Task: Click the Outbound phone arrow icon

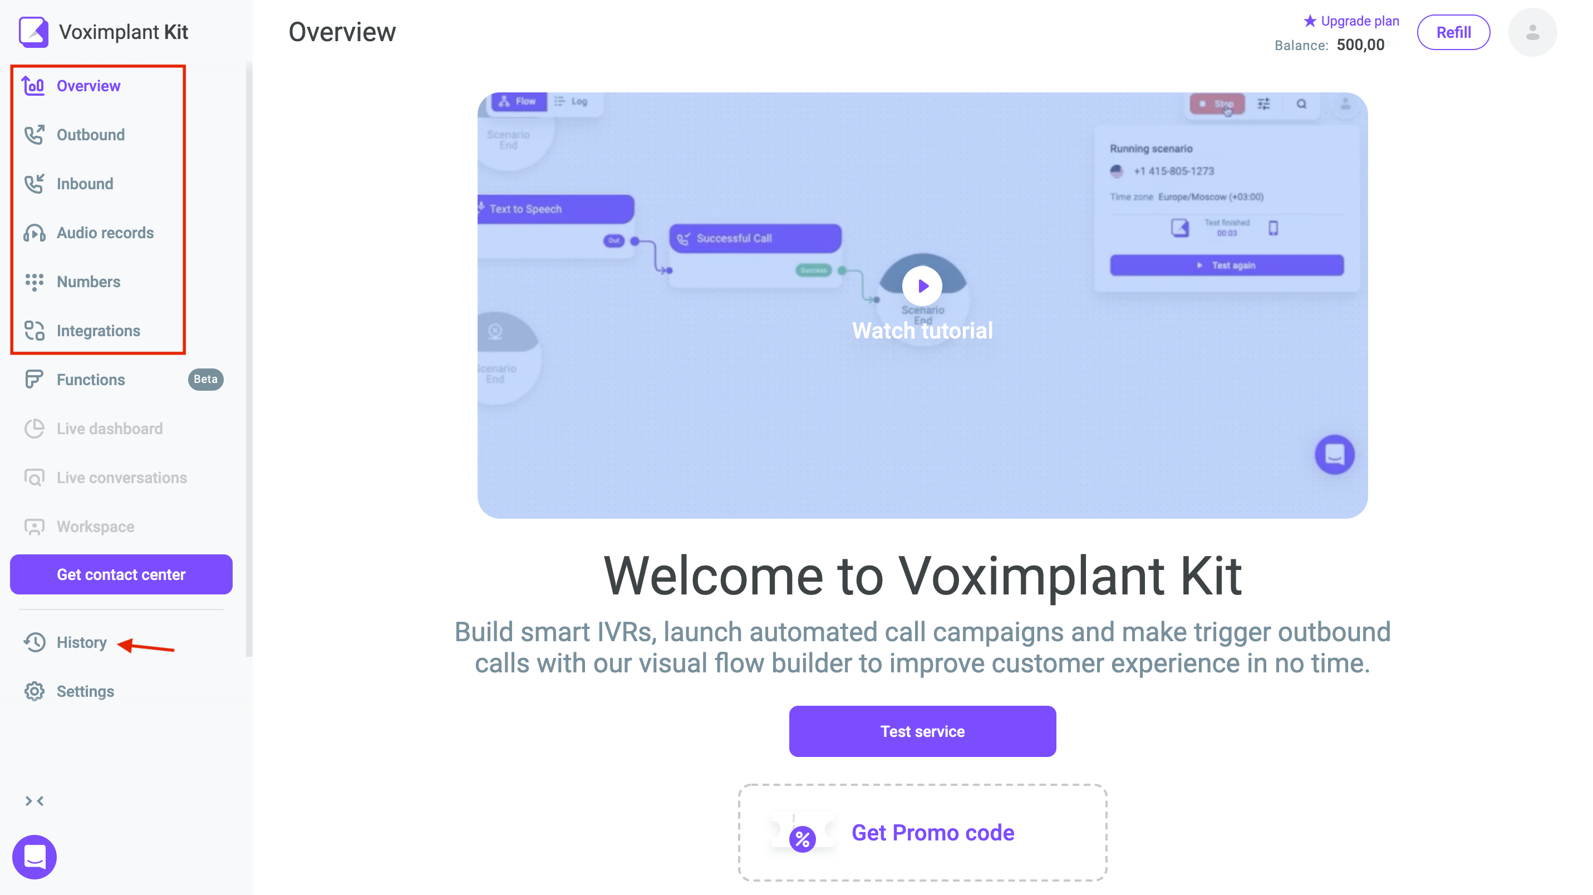Action: [34, 135]
